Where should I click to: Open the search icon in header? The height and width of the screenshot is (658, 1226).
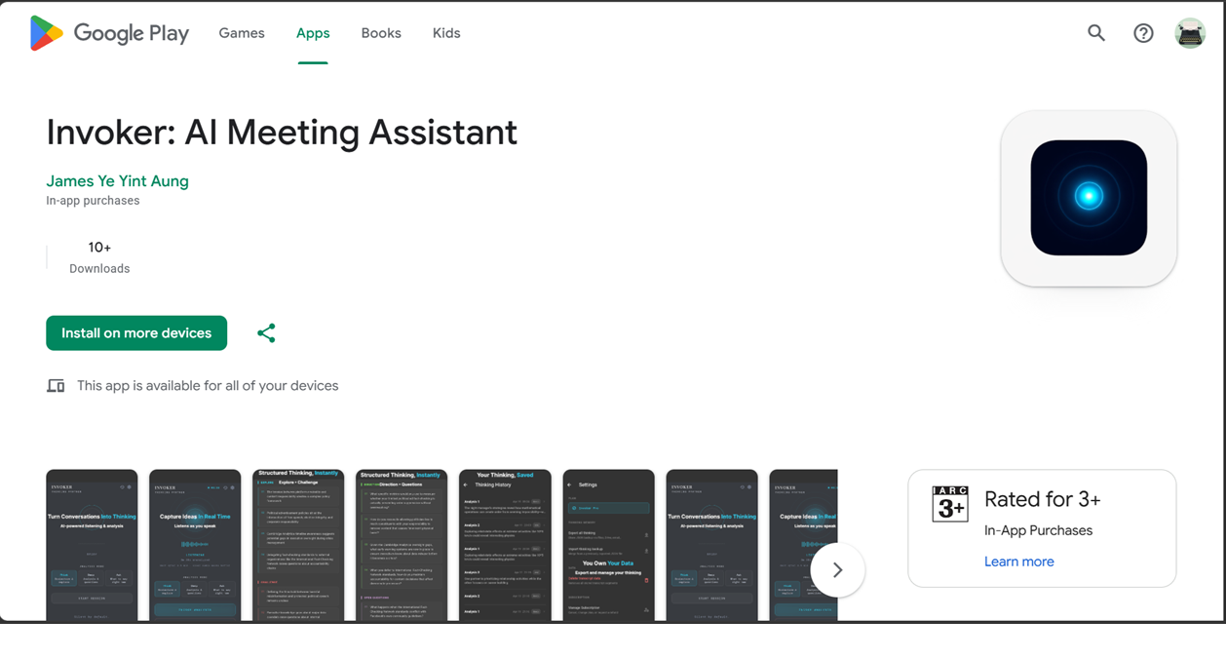(1096, 33)
